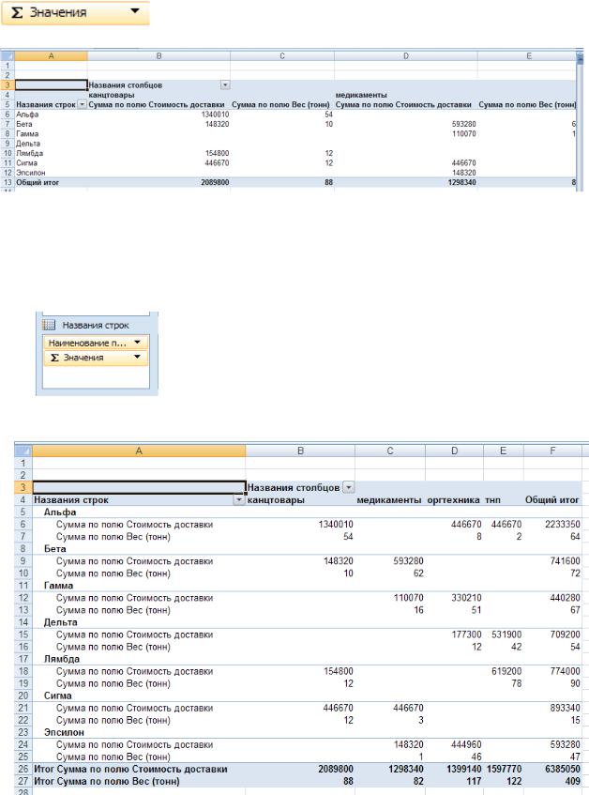This screenshot has width=589, height=795.
Task: Select row 13 header in upper sheet
Action: (x=8, y=182)
